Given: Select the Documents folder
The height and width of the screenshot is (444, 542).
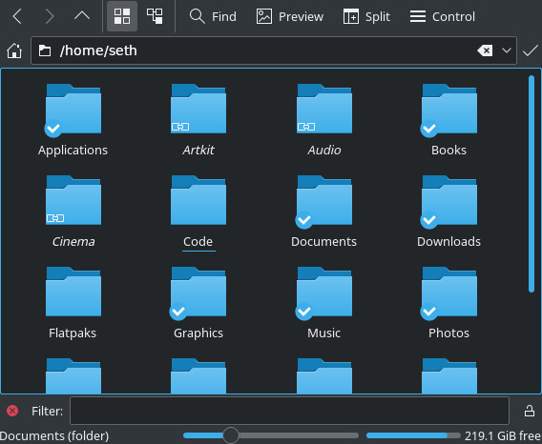Looking at the screenshot, I should coord(323,212).
